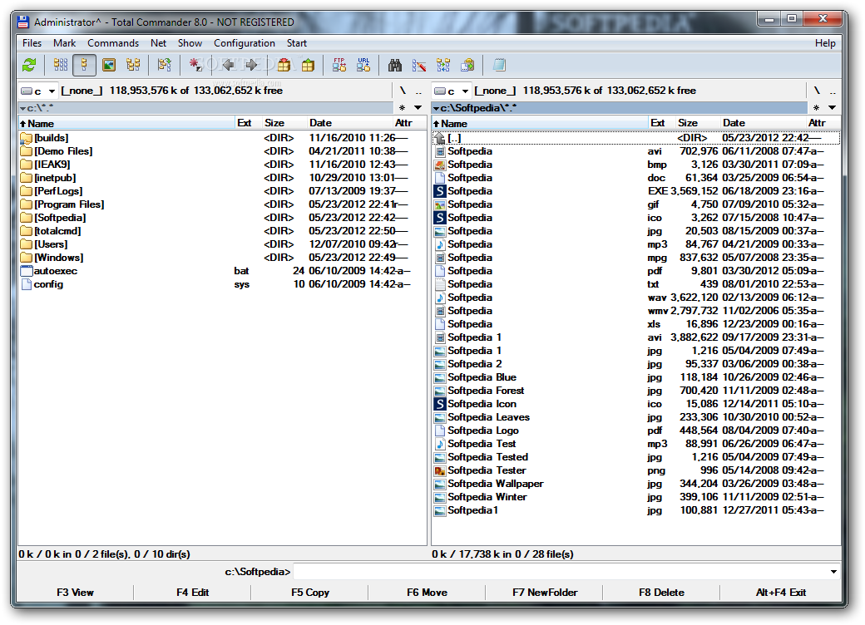
Task: Switch to brief file names view icon
Action: (x=61, y=65)
